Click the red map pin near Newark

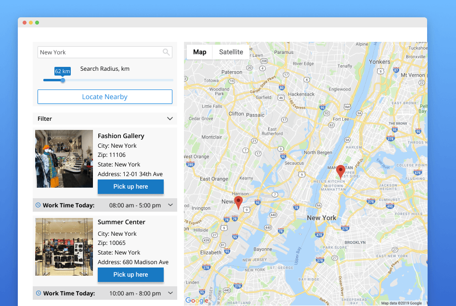(x=238, y=202)
